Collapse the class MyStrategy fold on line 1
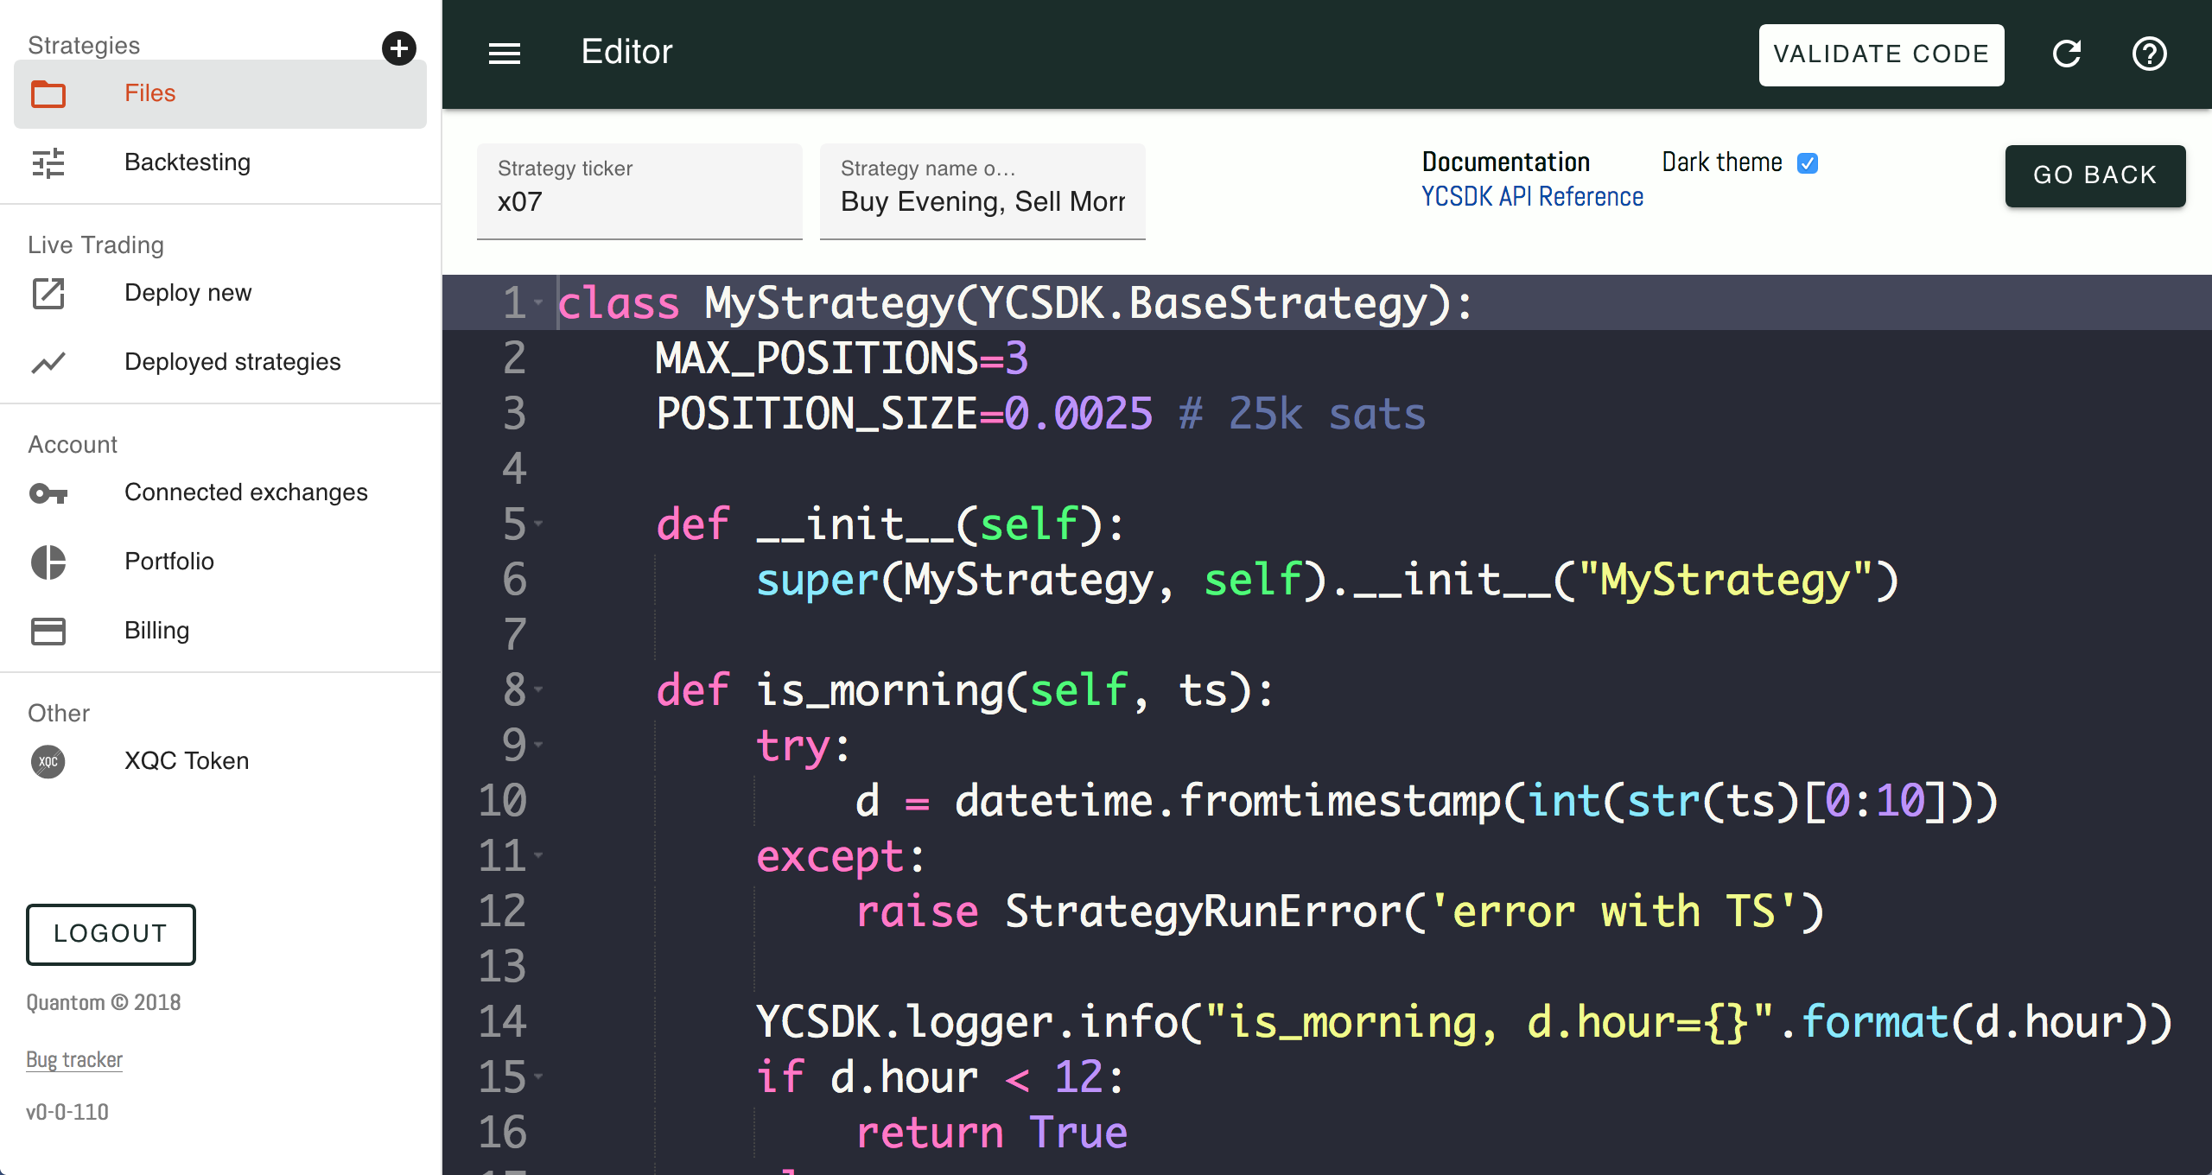Viewport: 2212px width, 1175px height. pyautogui.click(x=538, y=302)
